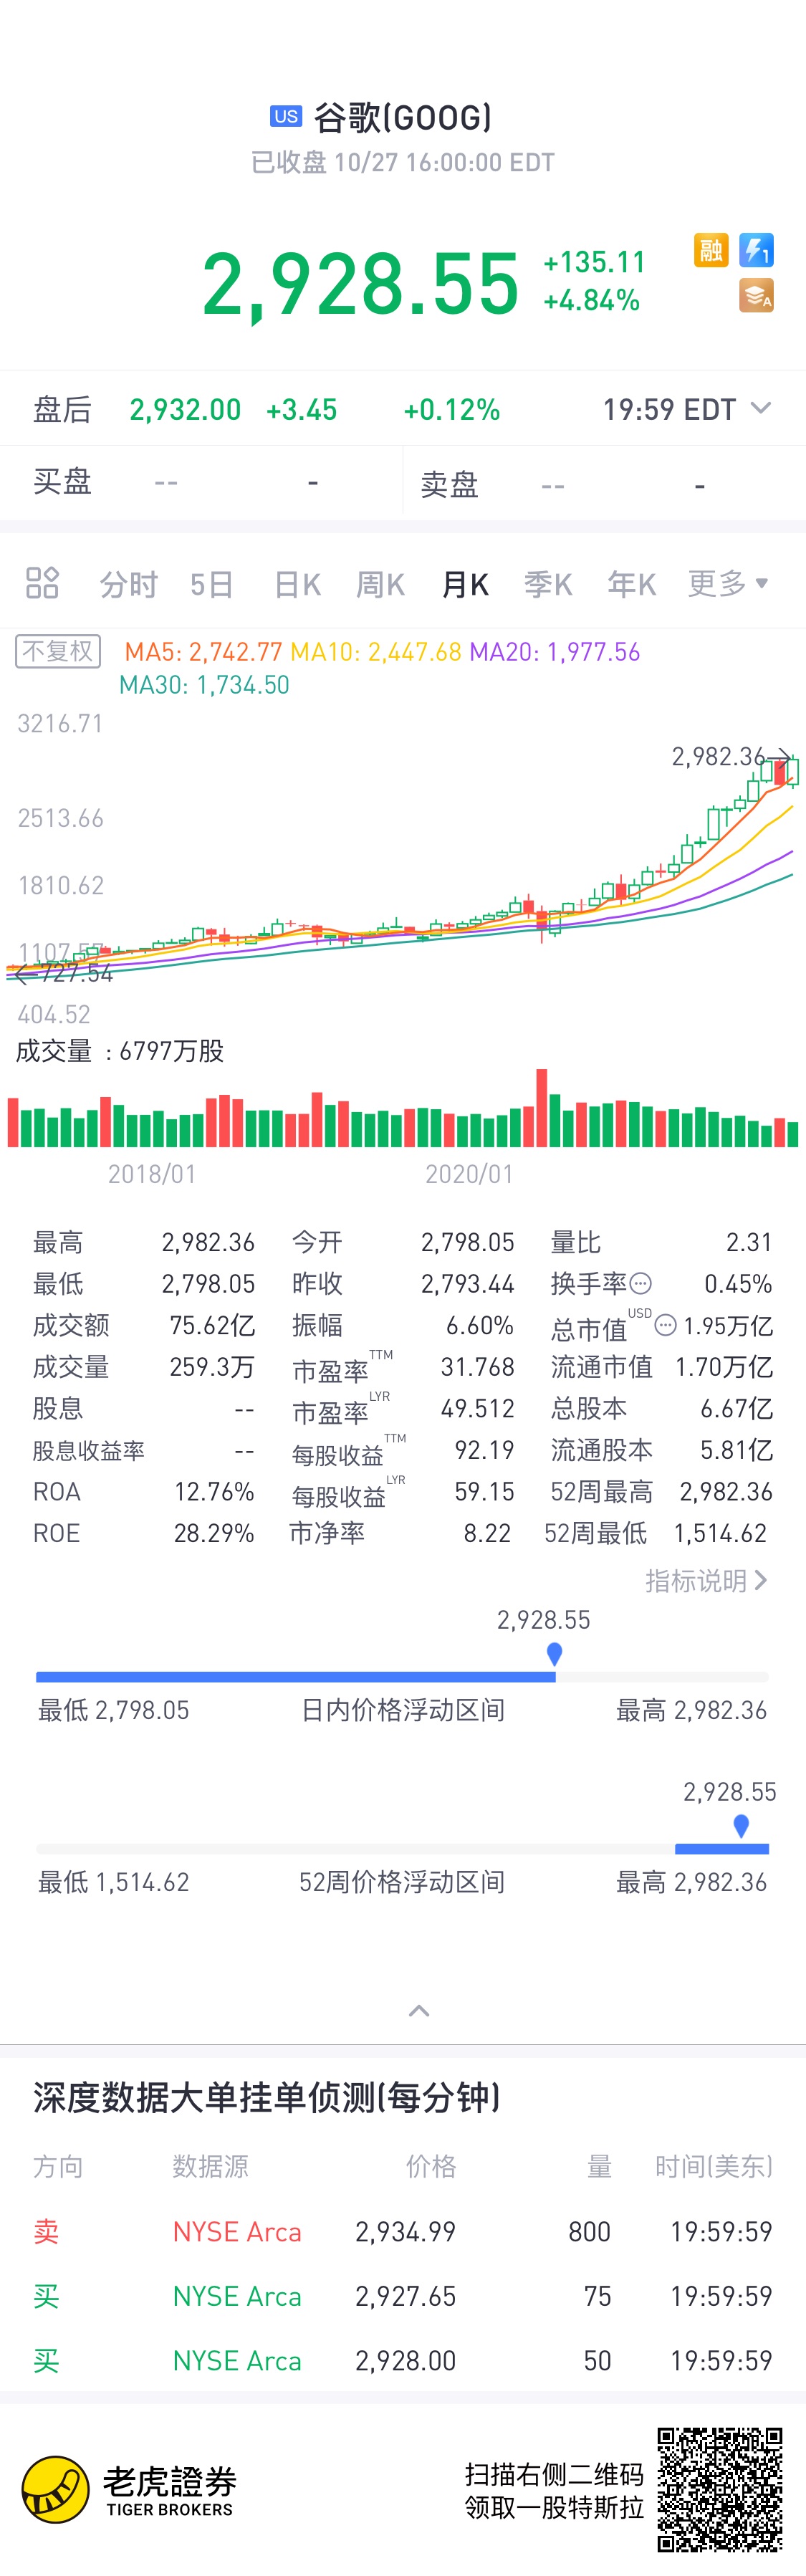This screenshot has width=806, height=2576.
Task: Tap the 成交量：6797万股 volume label
Action: click(x=120, y=1051)
